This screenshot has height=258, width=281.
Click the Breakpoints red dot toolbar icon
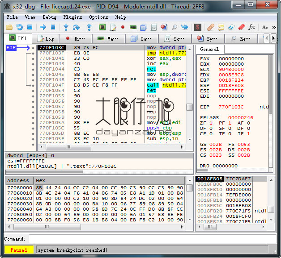coord(123,27)
